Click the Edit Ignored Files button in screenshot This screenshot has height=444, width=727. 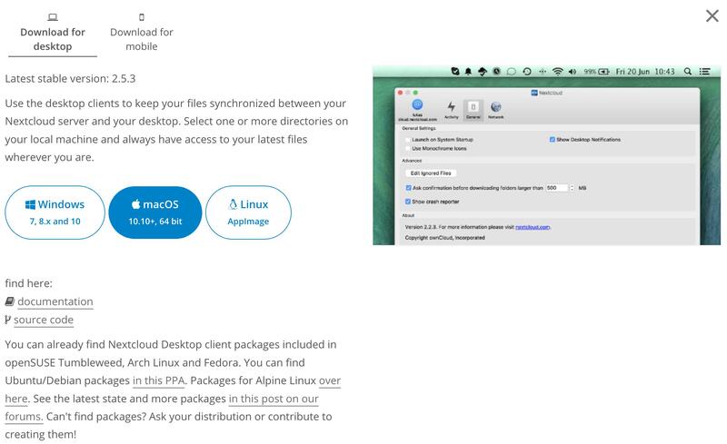point(431,173)
